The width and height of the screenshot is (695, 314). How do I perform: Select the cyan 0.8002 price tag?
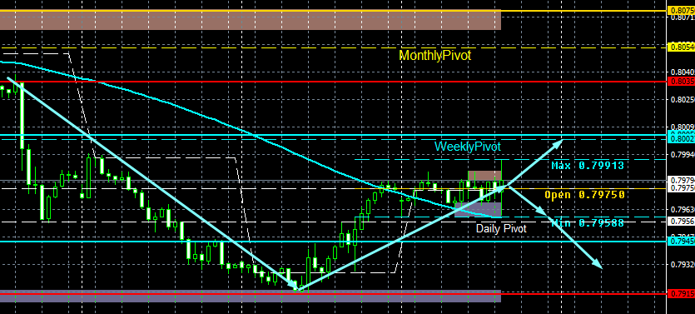click(x=681, y=139)
